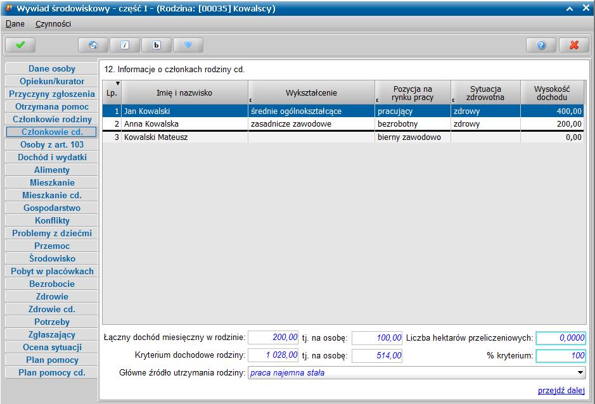
Task: Click the Sytuacja zdrowotna column header
Action: click(x=485, y=92)
